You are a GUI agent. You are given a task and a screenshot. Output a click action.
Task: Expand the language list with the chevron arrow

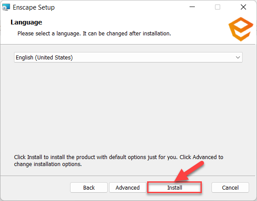(238, 57)
